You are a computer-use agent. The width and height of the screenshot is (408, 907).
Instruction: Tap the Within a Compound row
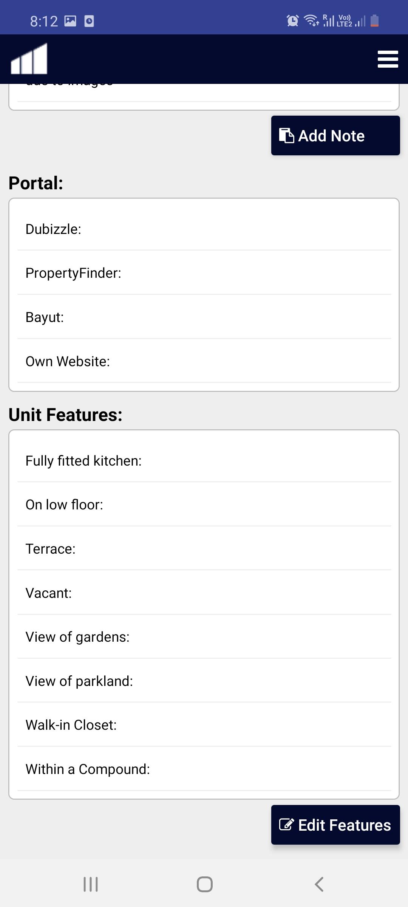204,769
